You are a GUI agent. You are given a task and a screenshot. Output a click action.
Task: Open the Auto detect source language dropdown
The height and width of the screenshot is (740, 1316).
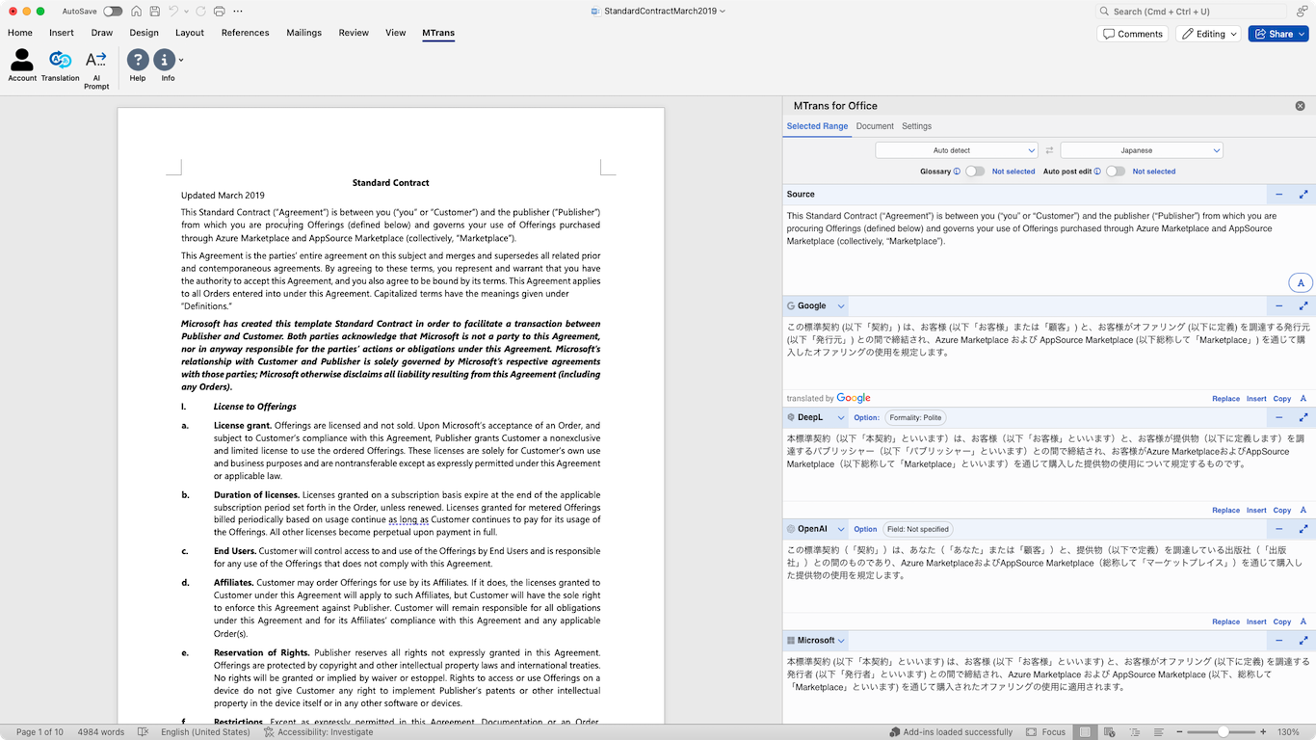coord(957,150)
